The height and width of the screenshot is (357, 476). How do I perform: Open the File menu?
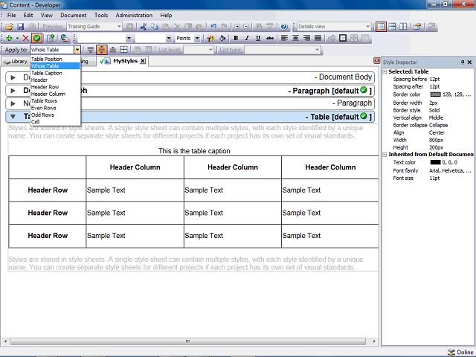(12, 15)
